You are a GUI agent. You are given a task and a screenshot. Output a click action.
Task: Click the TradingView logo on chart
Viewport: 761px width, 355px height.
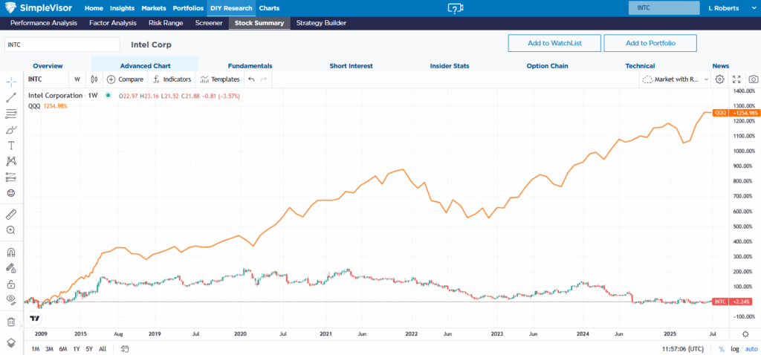tap(34, 319)
